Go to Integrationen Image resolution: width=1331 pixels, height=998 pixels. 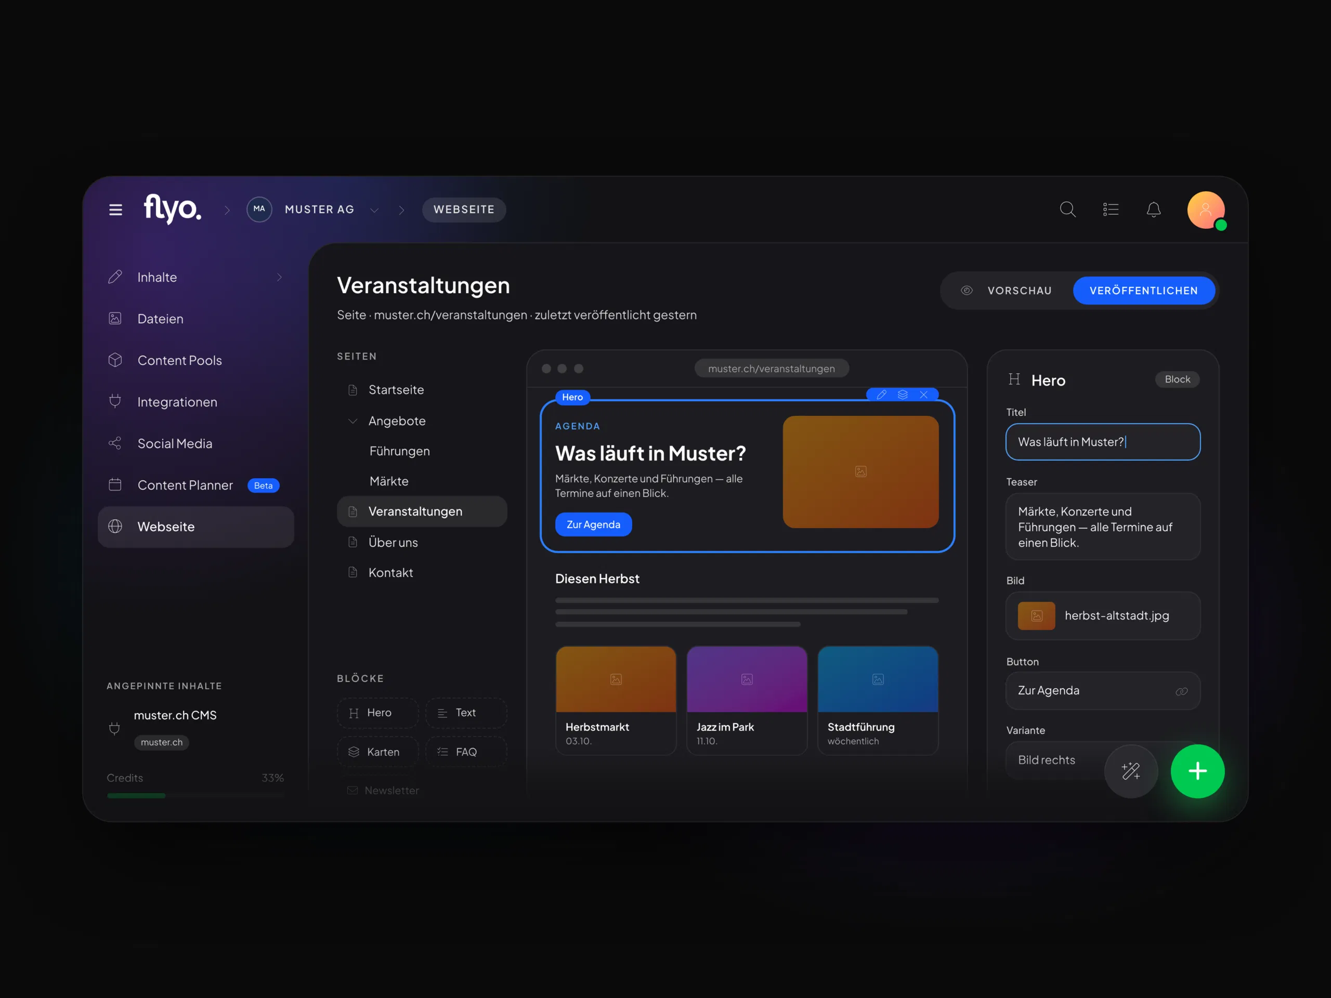(x=195, y=402)
